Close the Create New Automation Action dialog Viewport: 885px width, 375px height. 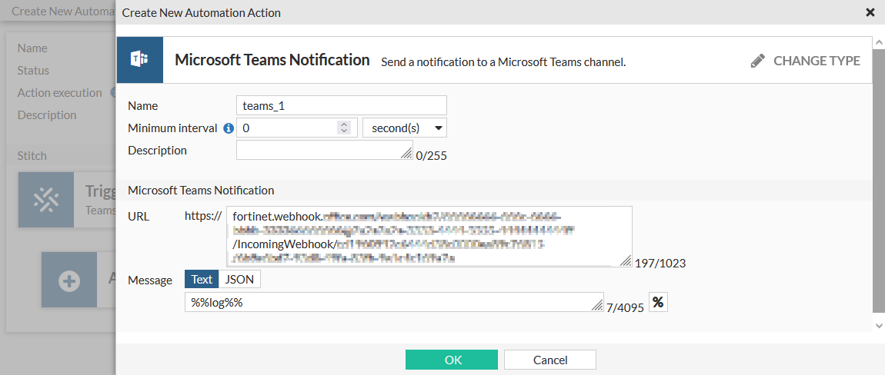click(870, 12)
